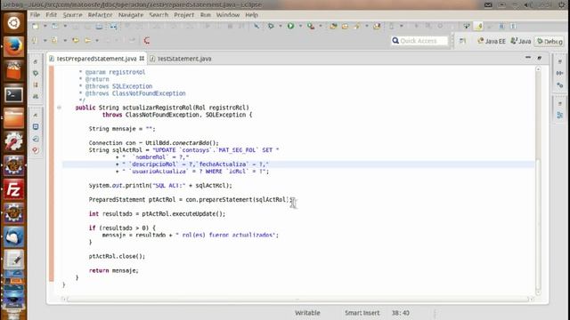Select the TestStatement.java editor tab
Screen dimensions: 570x320
click(x=181, y=59)
